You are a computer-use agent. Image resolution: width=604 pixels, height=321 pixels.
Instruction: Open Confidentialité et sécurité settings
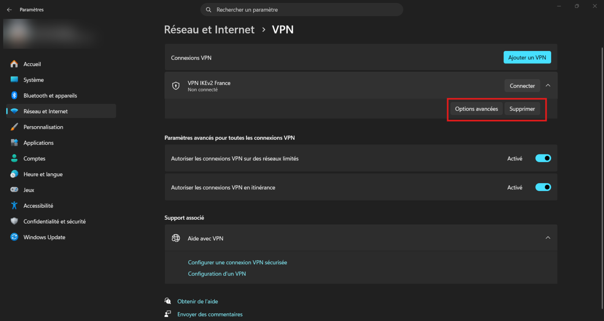pos(61,221)
